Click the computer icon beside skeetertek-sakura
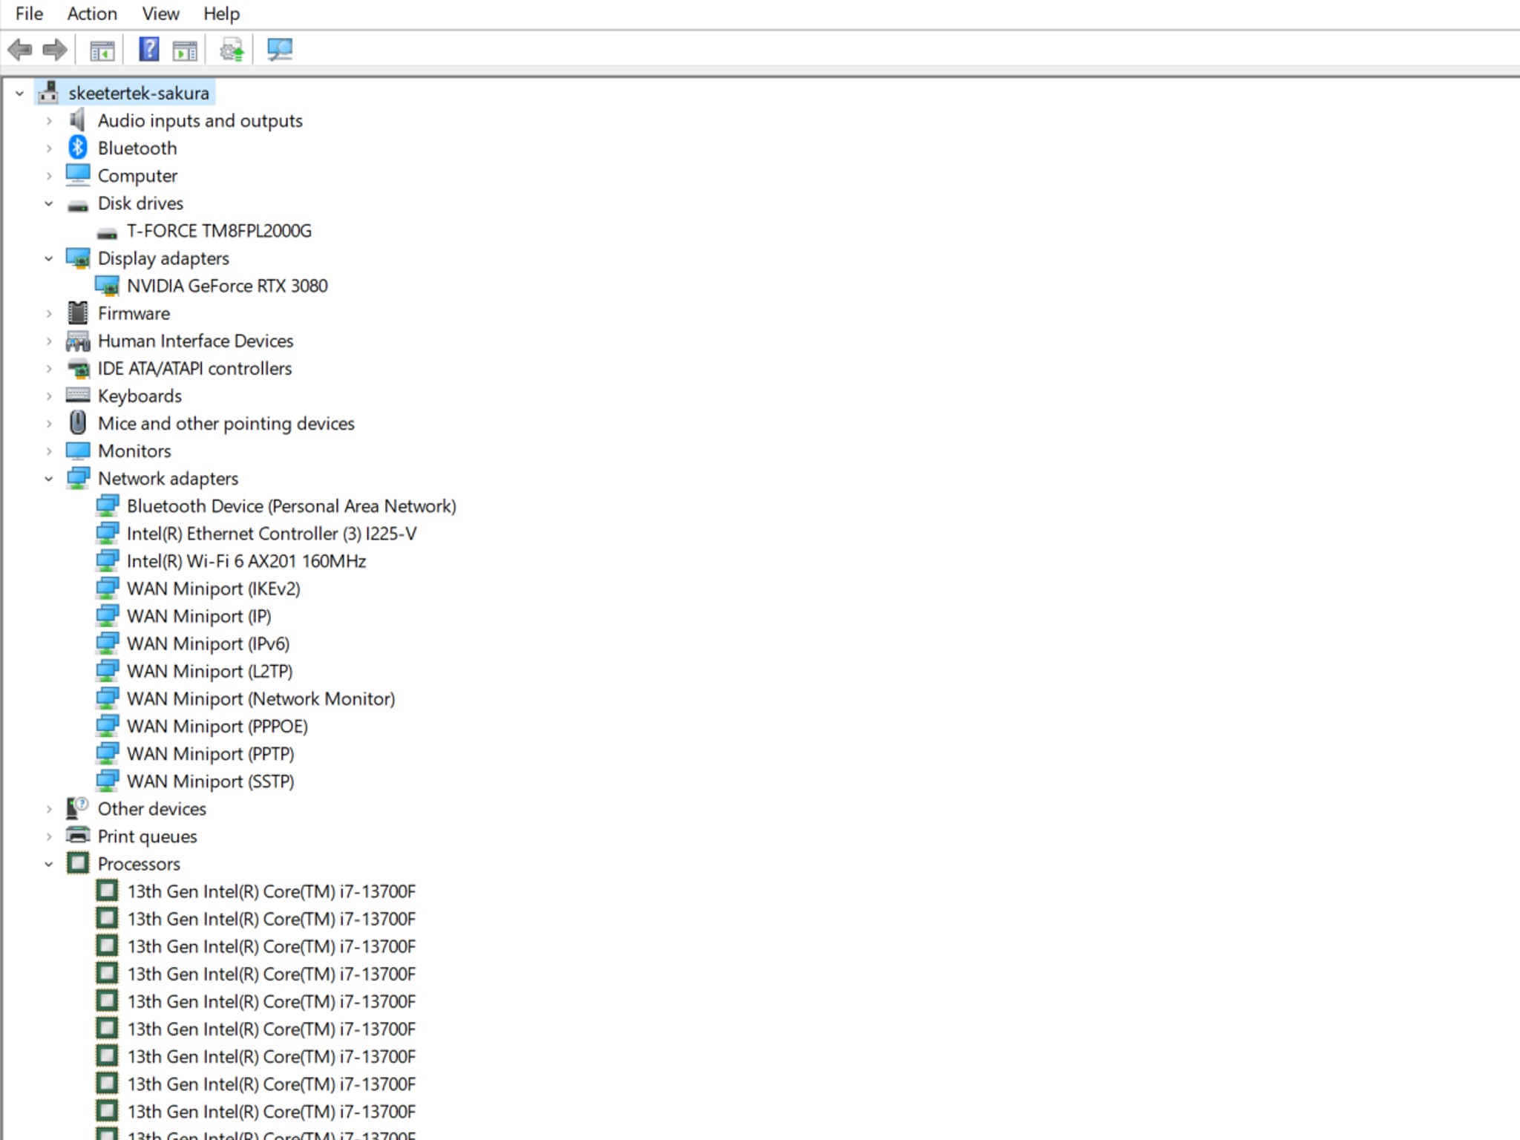 point(49,93)
